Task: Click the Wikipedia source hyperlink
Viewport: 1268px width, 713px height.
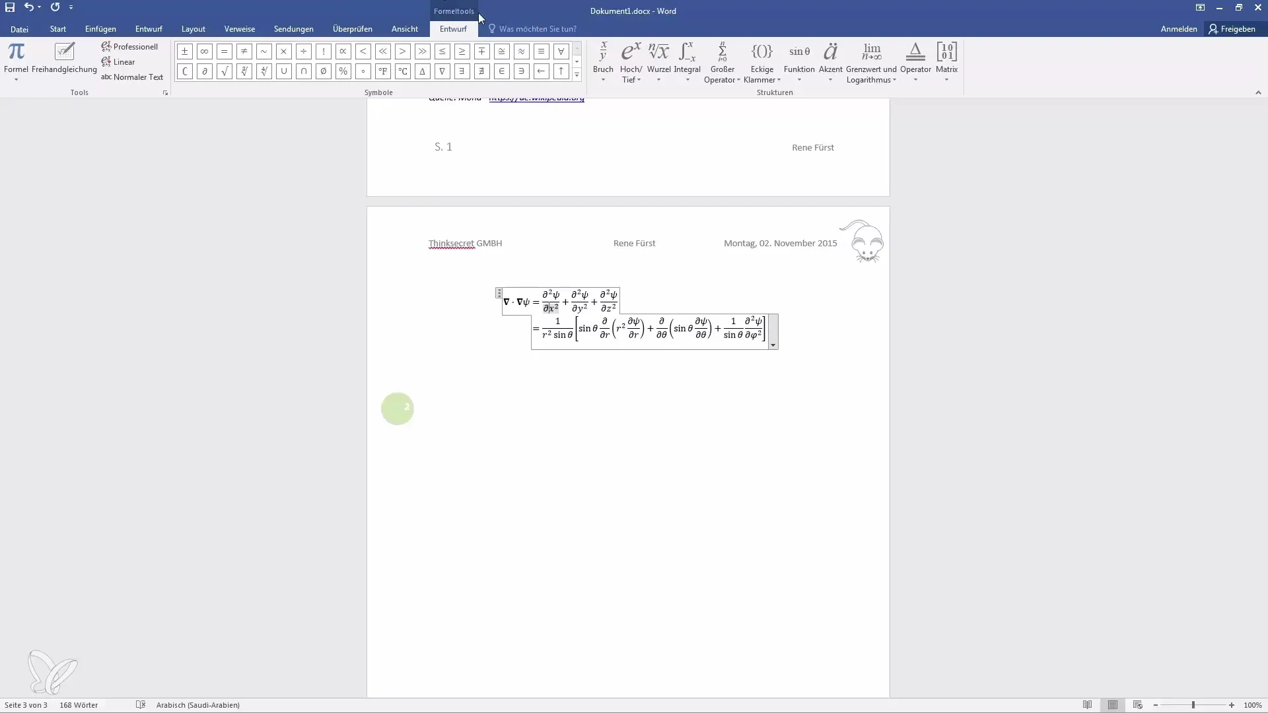Action: (536, 98)
